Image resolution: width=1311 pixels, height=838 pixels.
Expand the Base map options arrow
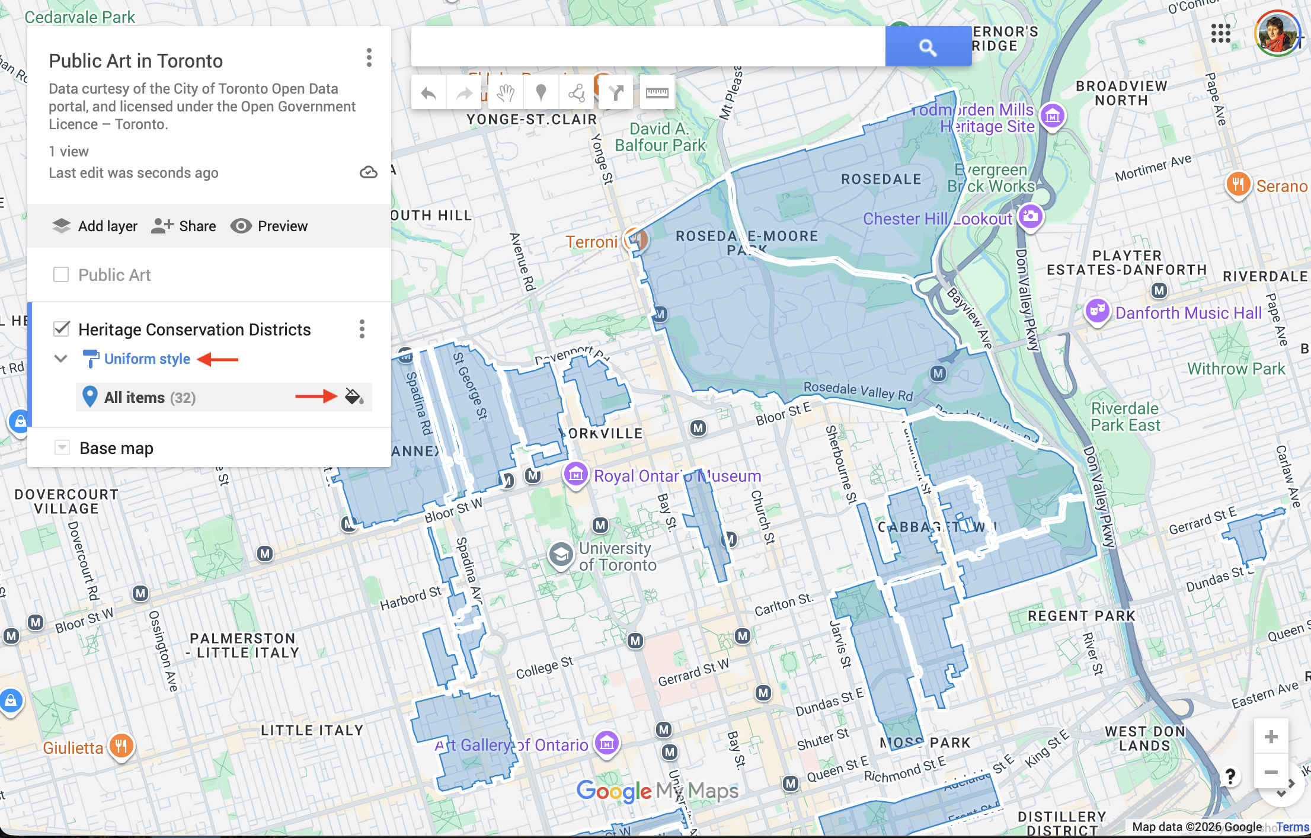click(x=62, y=448)
